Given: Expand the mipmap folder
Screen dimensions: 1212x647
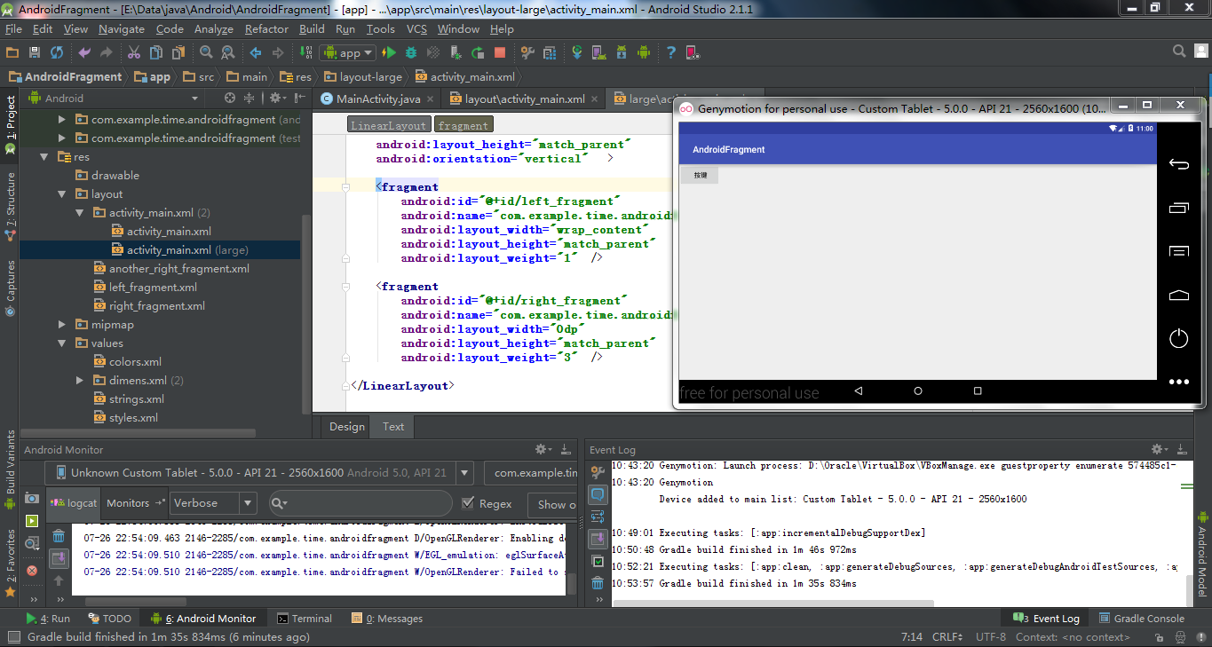Looking at the screenshot, I should [x=61, y=325].
